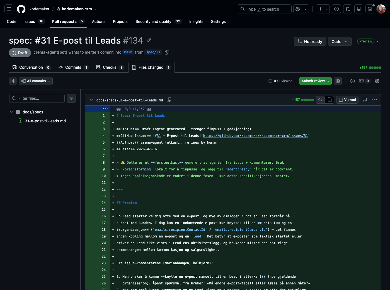Expand the Code dropdown button

pos(340,42)
